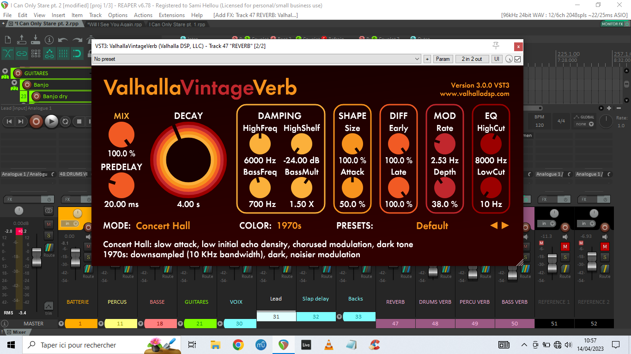This screenshot has width=631, height=354.
Task: Click the PREDELAY knob
Action: click(x=121, y=186)
